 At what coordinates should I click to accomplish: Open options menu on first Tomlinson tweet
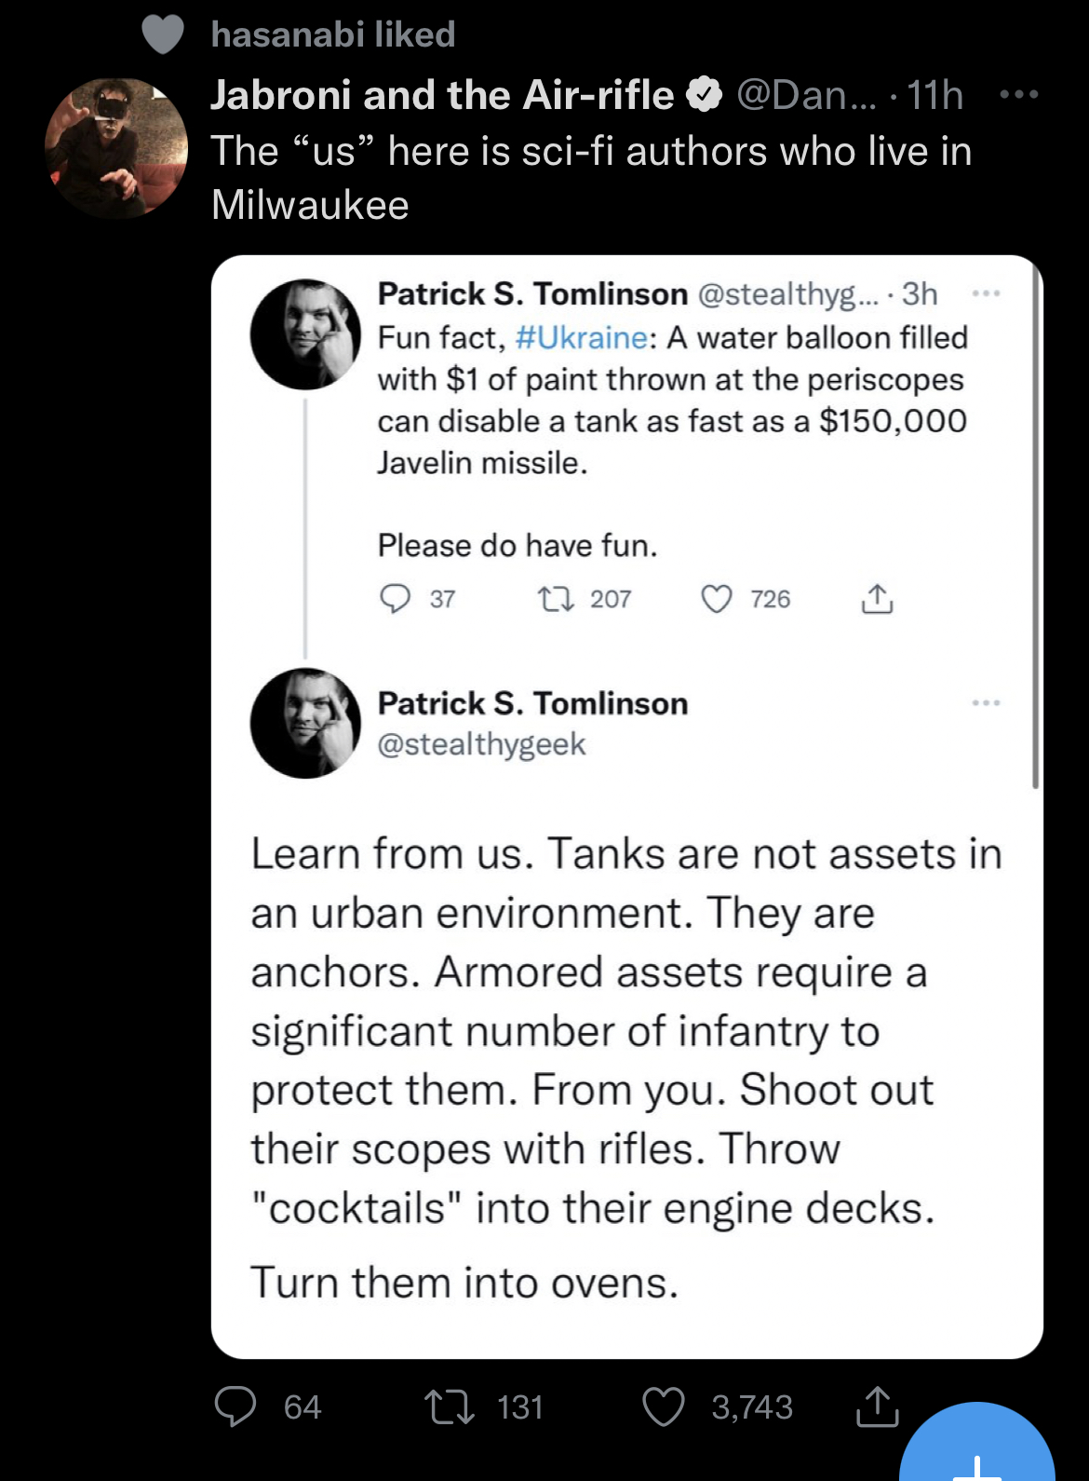(x=986, y=293)
